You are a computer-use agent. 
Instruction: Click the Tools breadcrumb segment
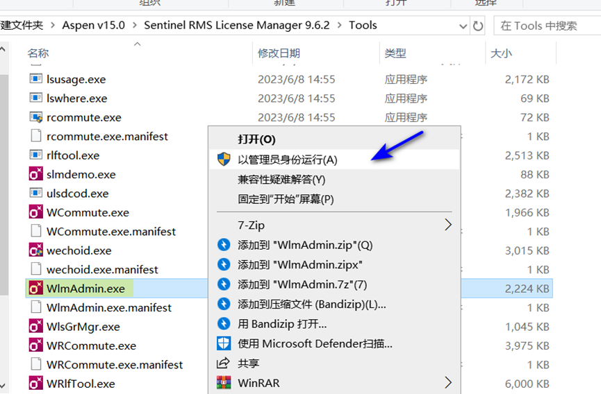tap(363, 25)
